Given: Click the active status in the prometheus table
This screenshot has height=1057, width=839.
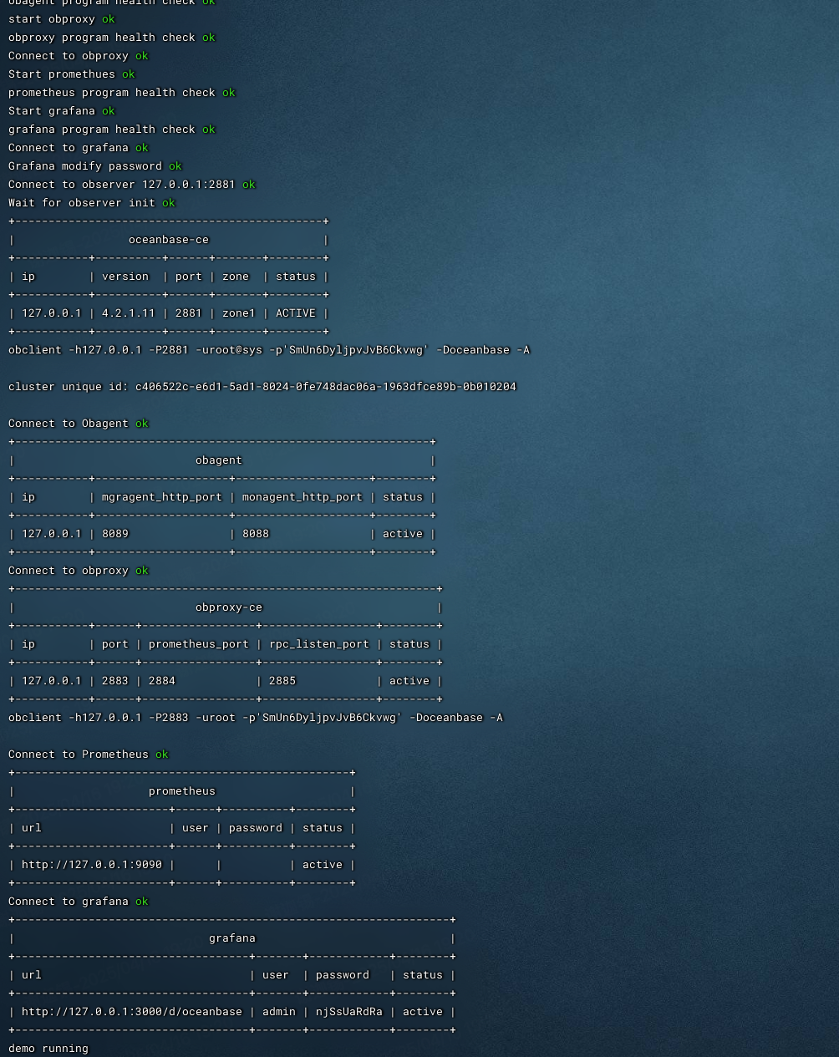Looking at the screenshot, I should [323, 865].
